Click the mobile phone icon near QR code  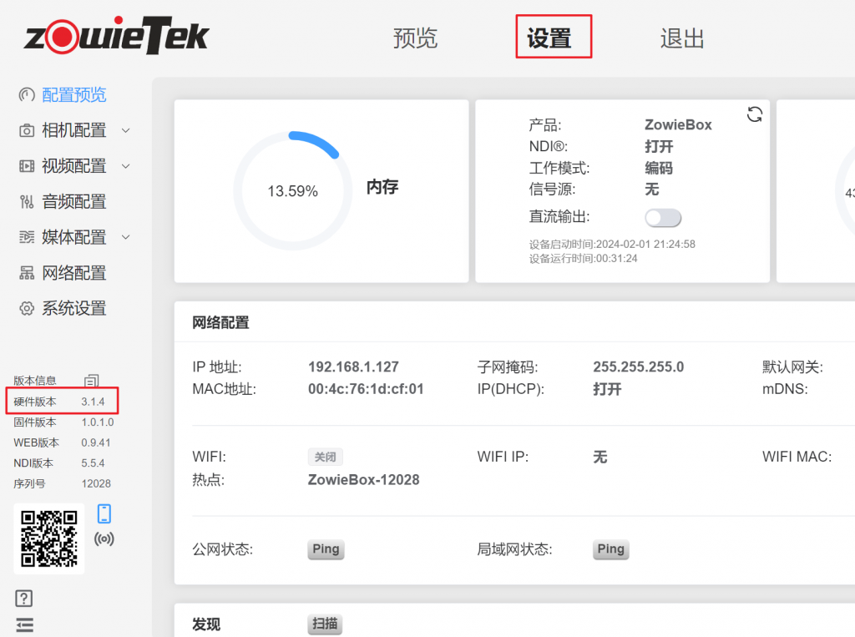click(x=104, y=513)
